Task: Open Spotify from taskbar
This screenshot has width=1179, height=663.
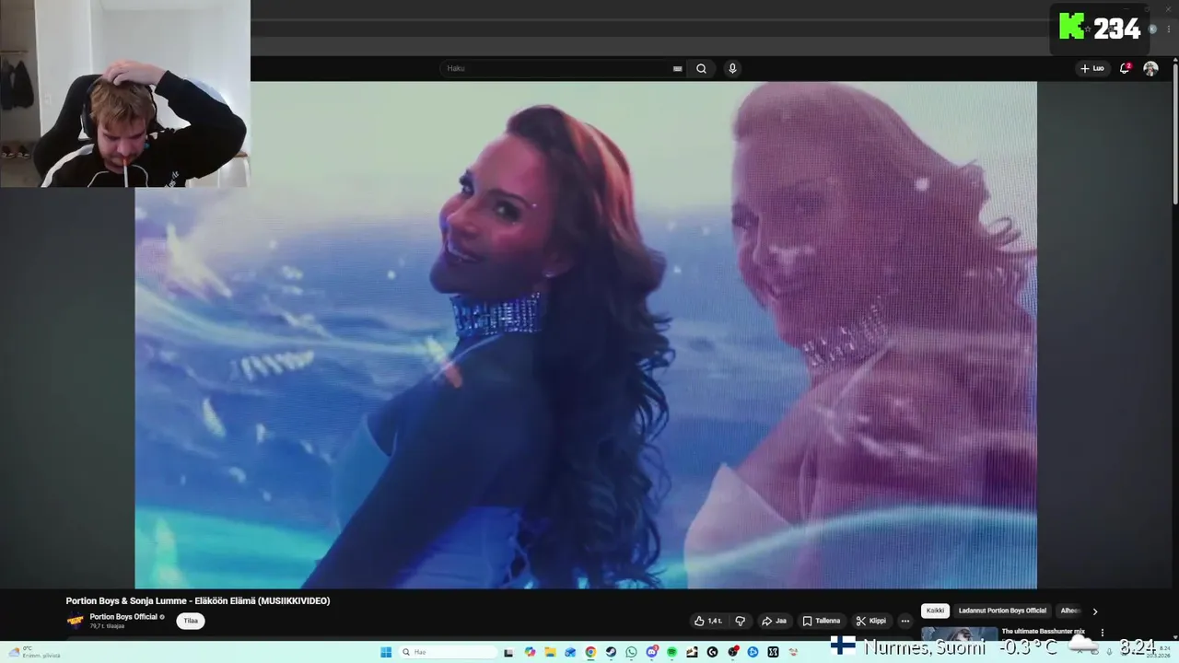Action: tap(671, 652)
